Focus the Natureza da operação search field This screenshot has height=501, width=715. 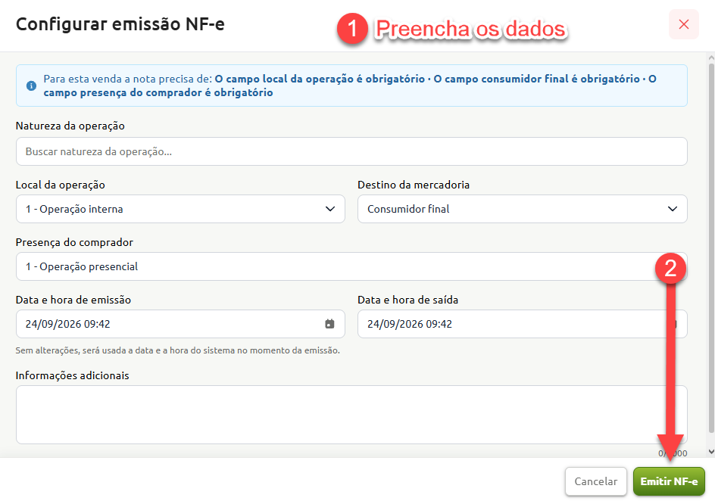point(351,151)
